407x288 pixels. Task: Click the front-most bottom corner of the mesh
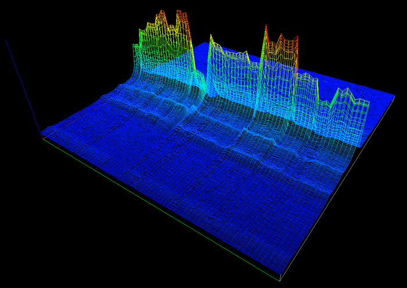(x=280, y=280)
